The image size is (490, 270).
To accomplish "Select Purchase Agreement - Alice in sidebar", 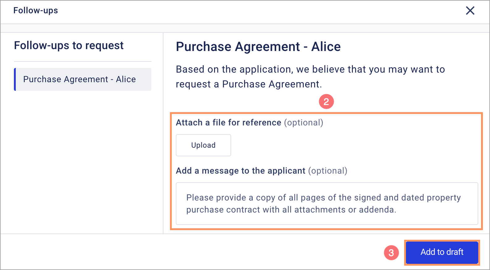I will click(83, 79).
